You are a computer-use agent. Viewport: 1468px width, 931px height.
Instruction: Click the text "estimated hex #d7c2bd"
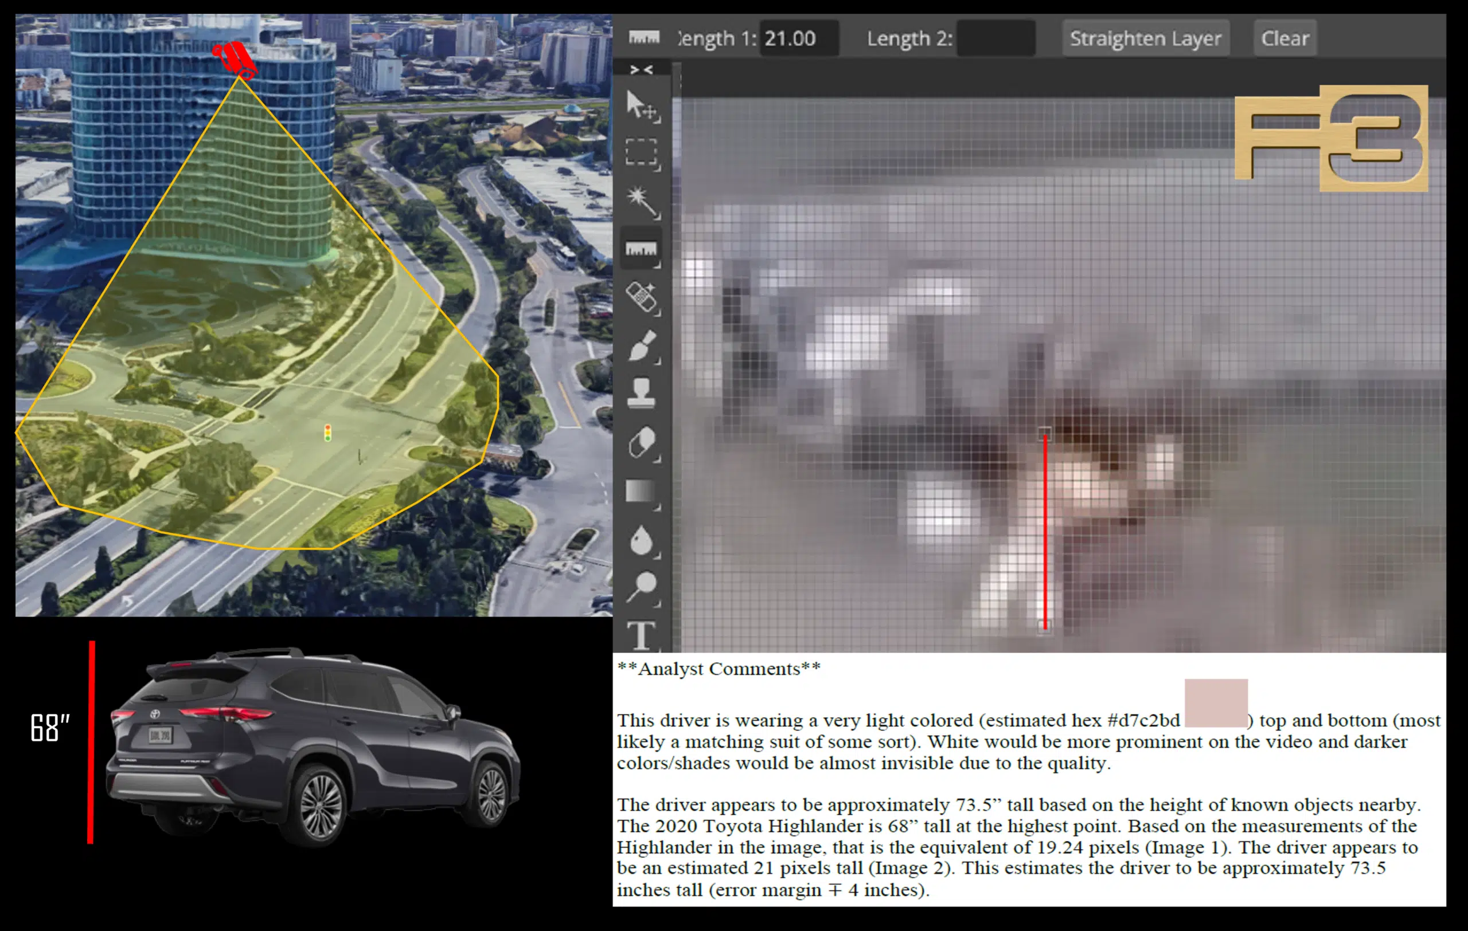pyautogui.click(x=1083, y=720)
